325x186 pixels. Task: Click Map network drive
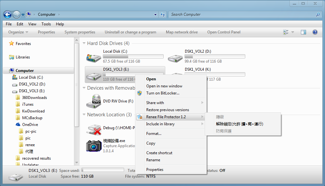182,32
